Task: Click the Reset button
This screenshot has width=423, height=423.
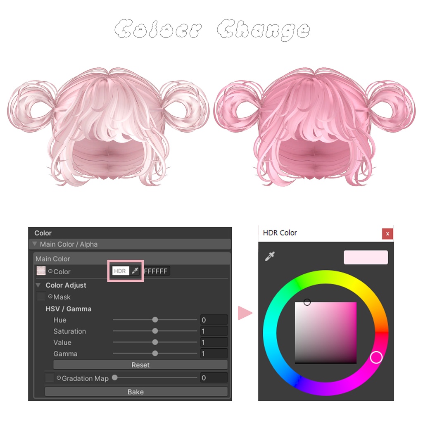Action: (140, 365)
